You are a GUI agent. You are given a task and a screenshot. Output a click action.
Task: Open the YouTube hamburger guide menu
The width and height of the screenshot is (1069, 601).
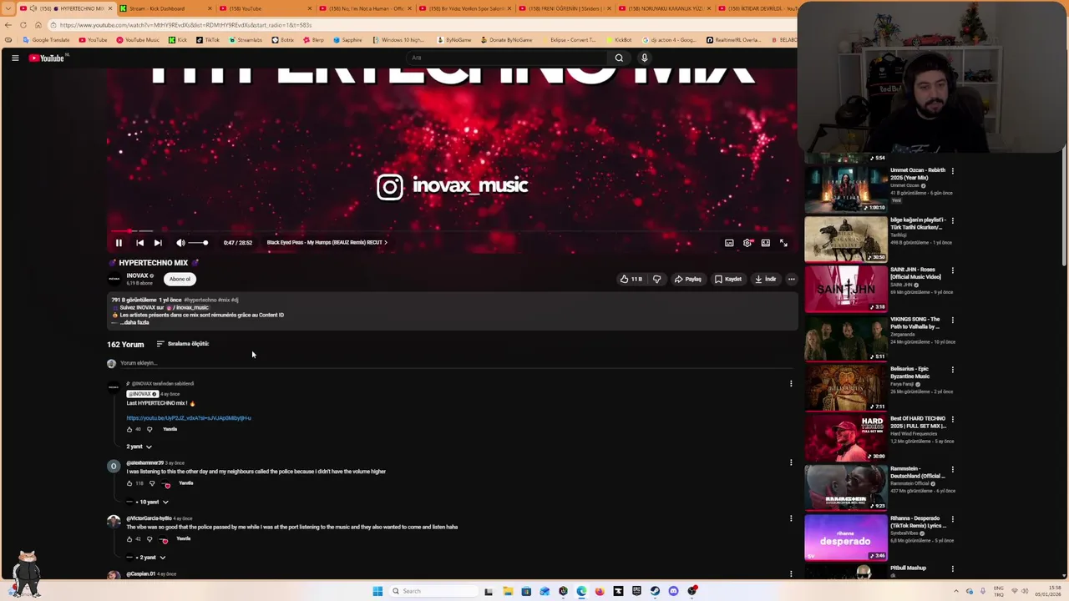[15, 58]
